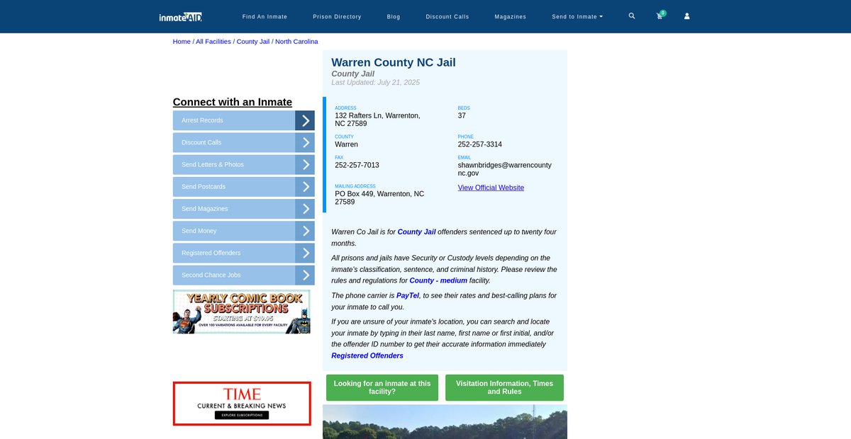
Task: Click Looking for an inmate at this facility button
Action: coord(382,388)
